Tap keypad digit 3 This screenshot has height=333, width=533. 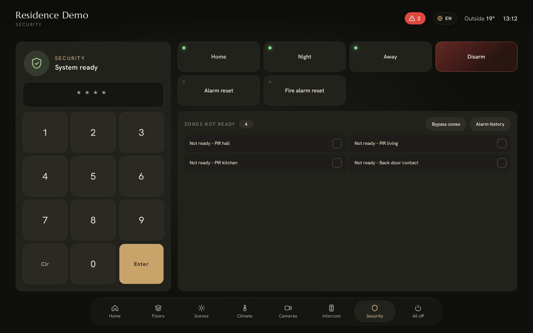click(x=141, y=133)
